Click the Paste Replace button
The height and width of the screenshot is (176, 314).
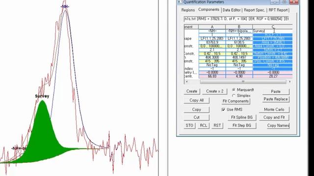pos(276,99)
